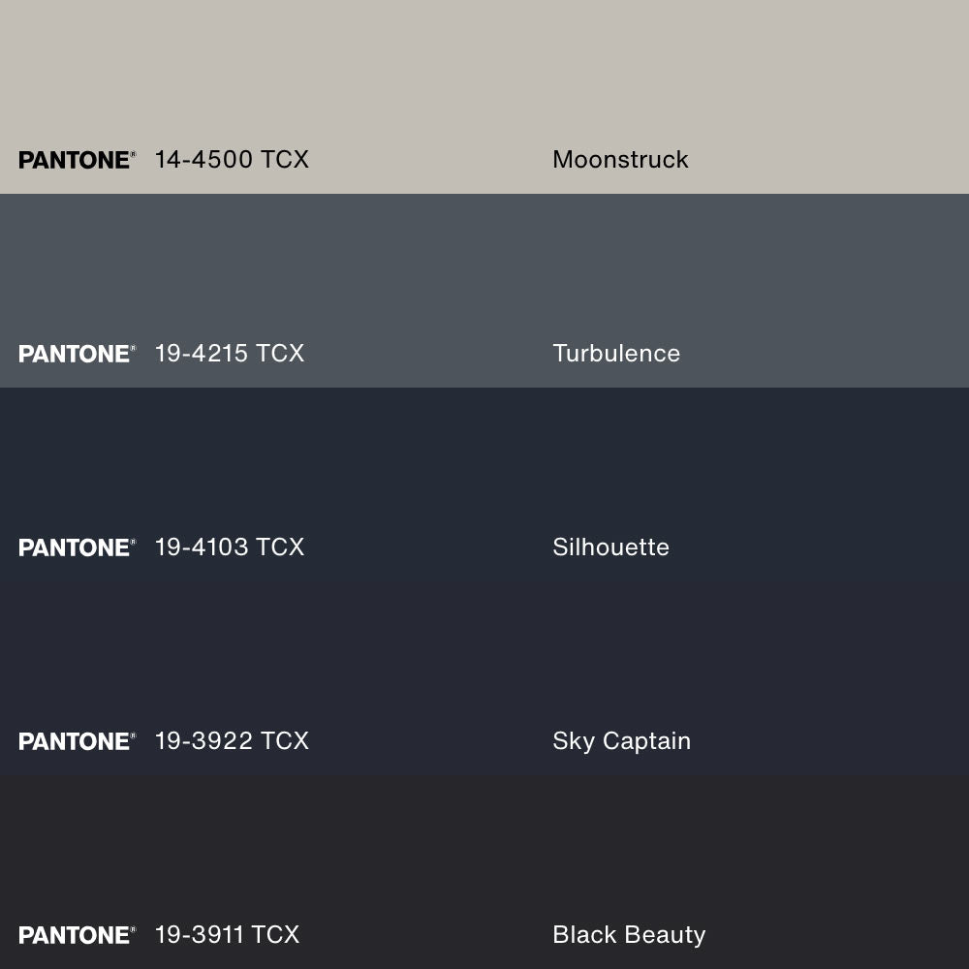Select the 19-4103 TCX code text
Viewport: 969px width, 969px height.
coord(230,547)
